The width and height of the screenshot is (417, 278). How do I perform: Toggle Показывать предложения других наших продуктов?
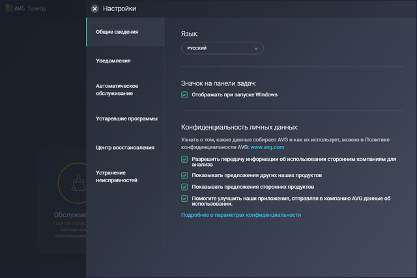click(185, 176)
